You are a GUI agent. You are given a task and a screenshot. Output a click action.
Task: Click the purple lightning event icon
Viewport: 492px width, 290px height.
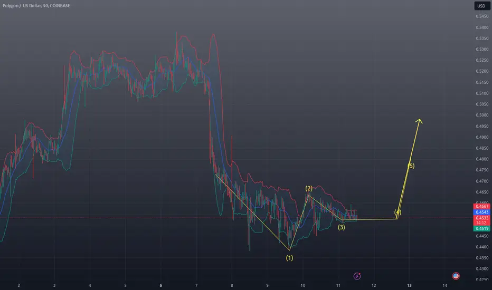click(x=357, y=276)
